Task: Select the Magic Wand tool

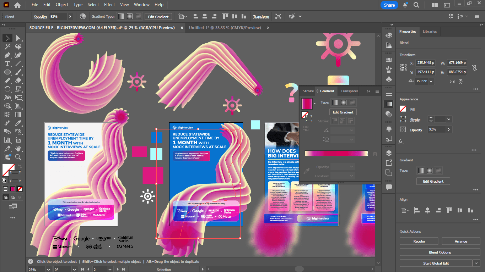Action: [x=7, y=46]
